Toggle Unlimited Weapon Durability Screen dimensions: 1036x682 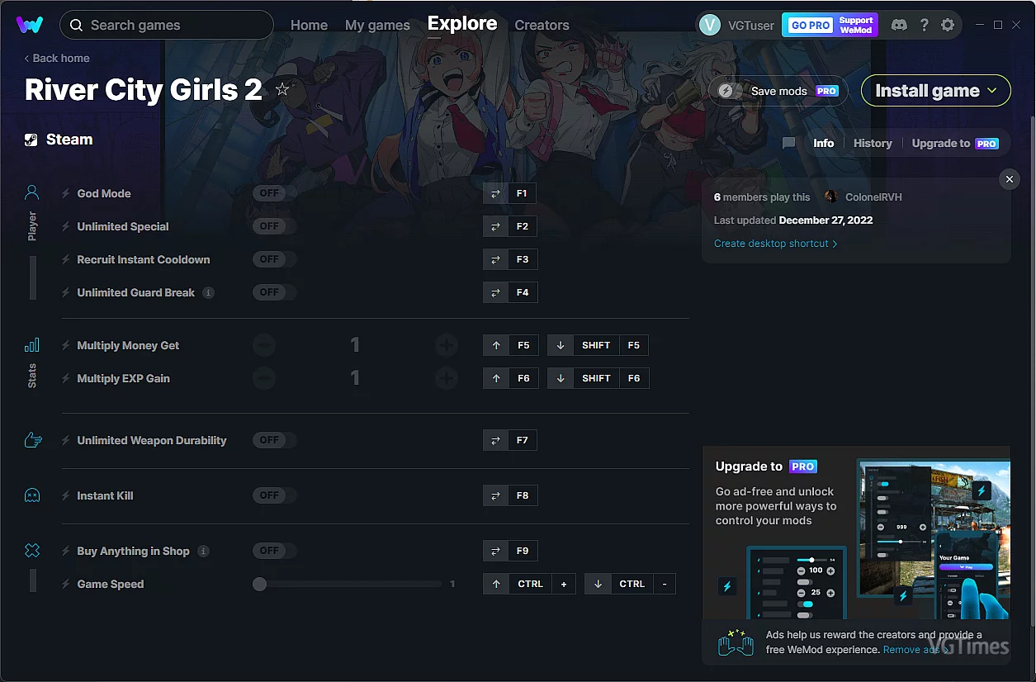pos(274,440)
